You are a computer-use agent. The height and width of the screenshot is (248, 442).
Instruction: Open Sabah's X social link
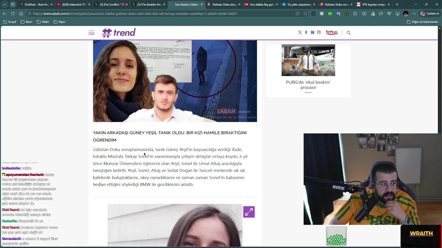click(x=300, y=32)
